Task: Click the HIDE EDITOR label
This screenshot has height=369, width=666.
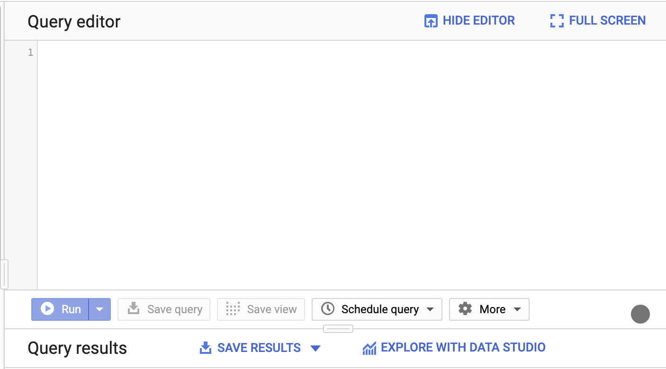Action: point(478,21)
